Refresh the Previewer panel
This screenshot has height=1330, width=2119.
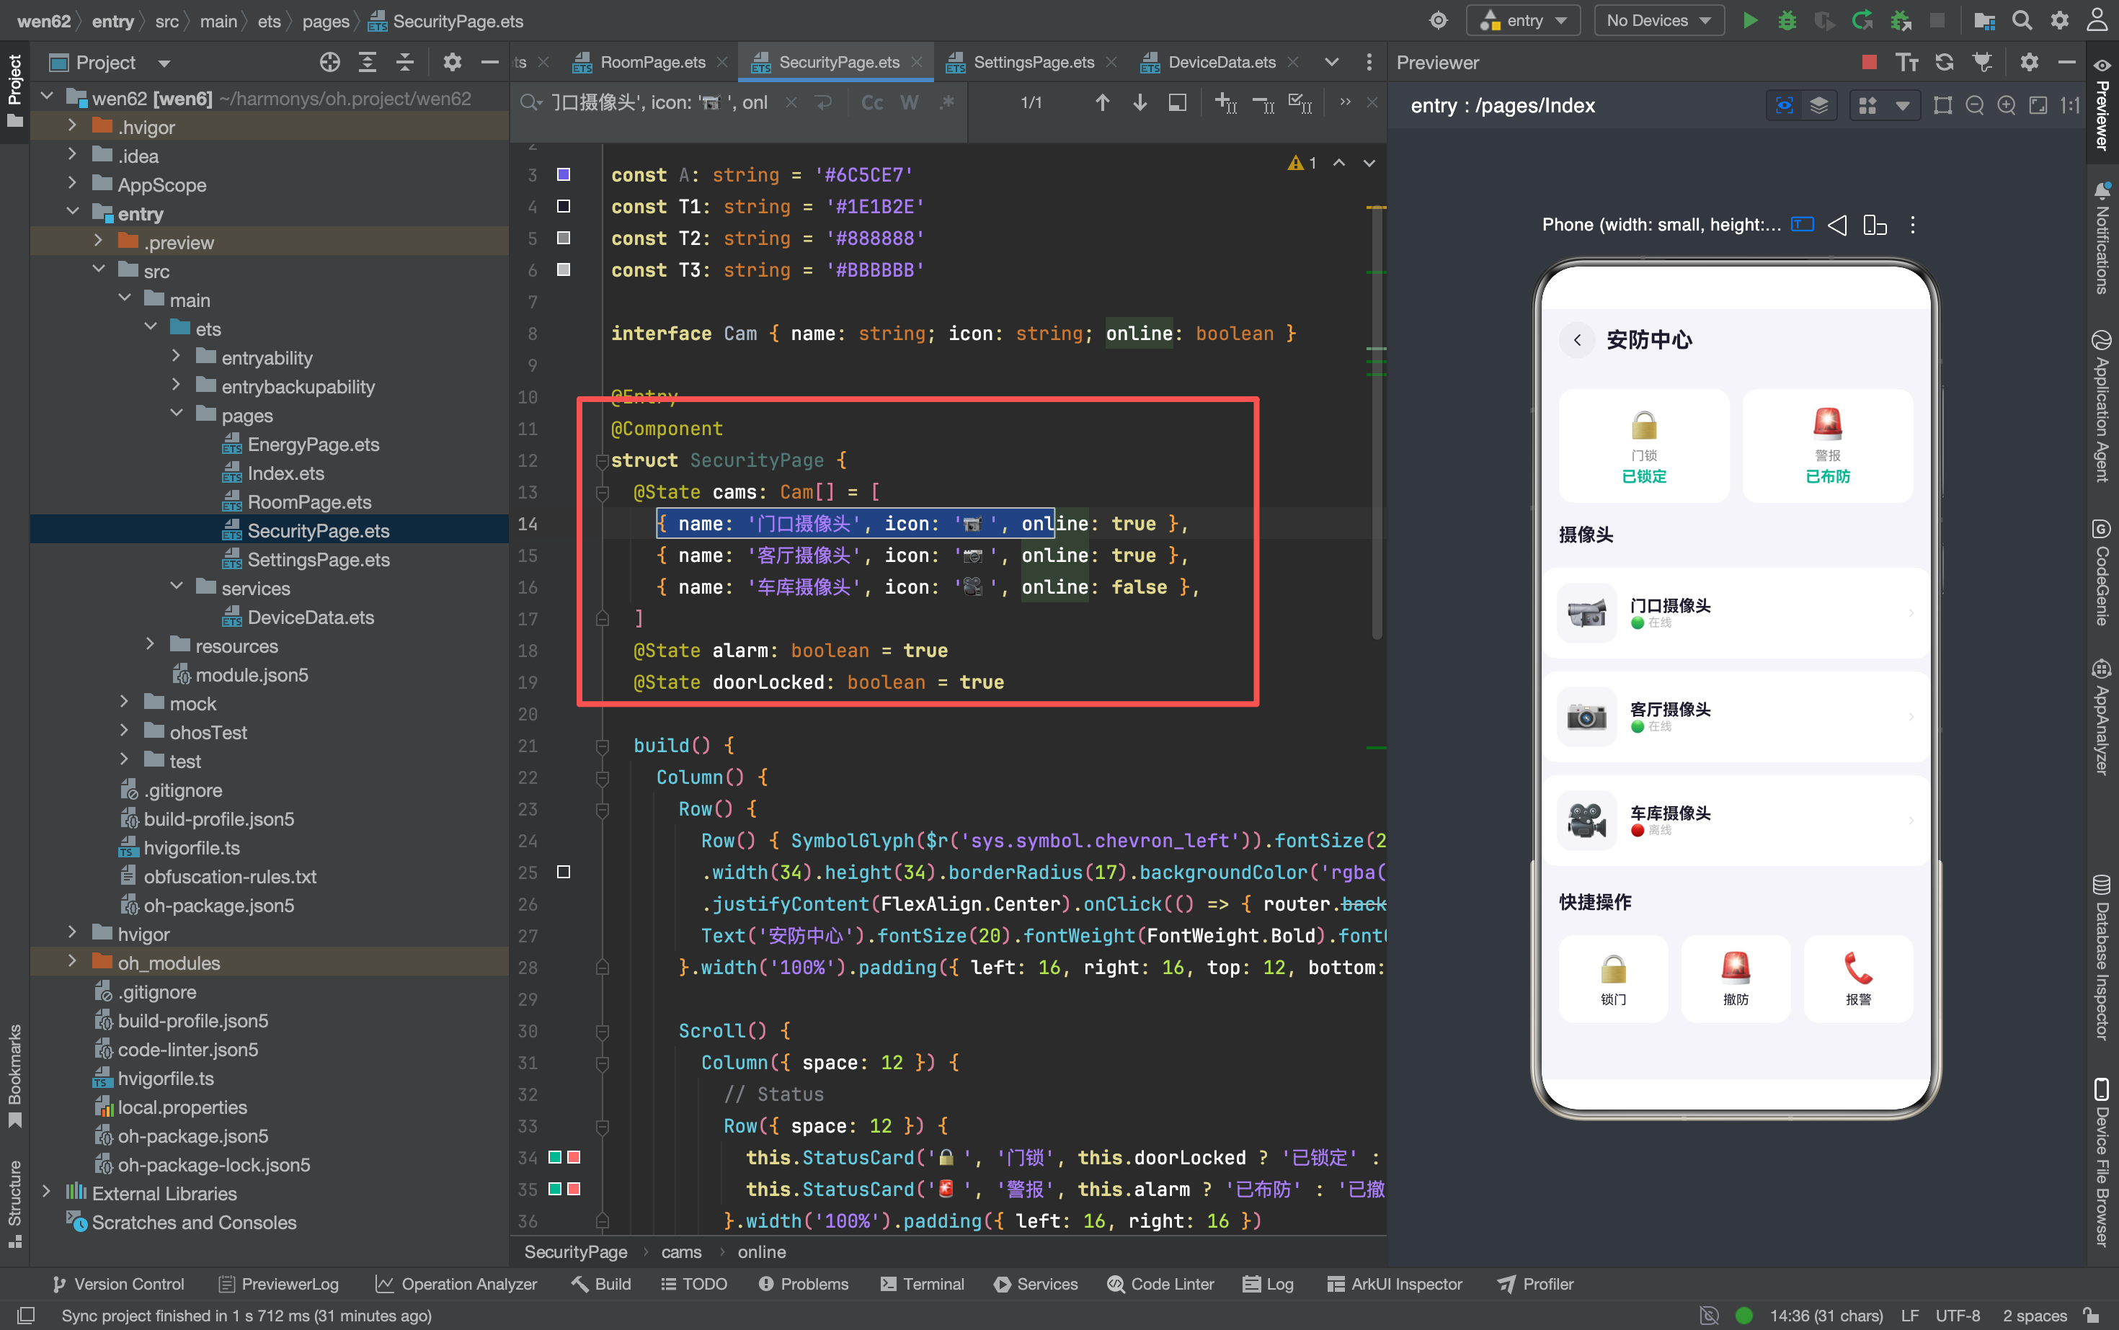pyautogui.click(x=1944, y=63)
